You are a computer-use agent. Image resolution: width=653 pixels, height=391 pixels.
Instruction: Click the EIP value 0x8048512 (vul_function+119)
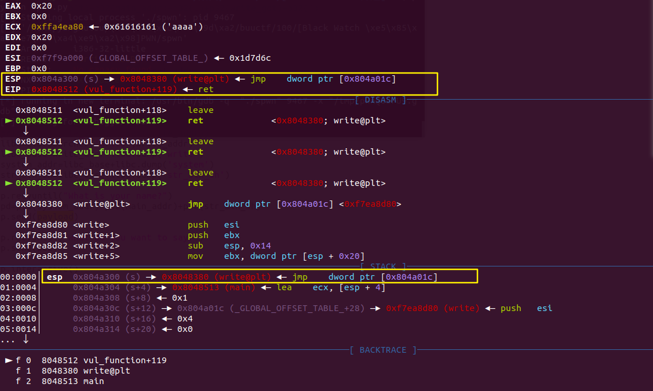coord(104,89)
